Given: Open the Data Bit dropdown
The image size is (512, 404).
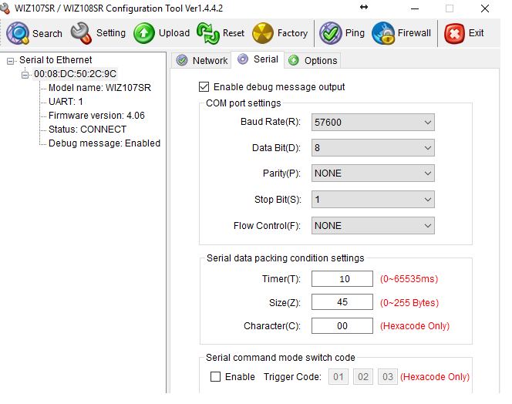Looking at the screenshot, I should [373, 147].
